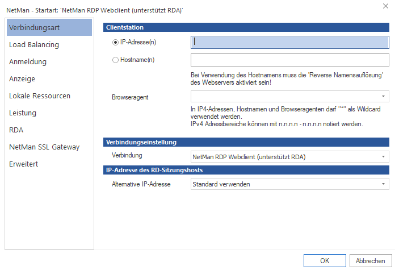The height and width of the screenshot is (274, 399).
Task: Open the Alternative IP-Adresse dropdown
Action: tap(289, 184)
